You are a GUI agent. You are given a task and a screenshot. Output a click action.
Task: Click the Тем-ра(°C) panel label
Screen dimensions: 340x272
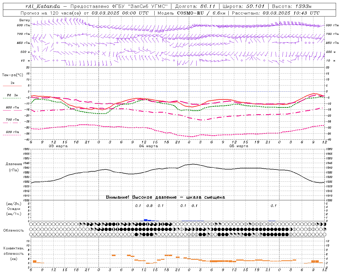(12, 75)
